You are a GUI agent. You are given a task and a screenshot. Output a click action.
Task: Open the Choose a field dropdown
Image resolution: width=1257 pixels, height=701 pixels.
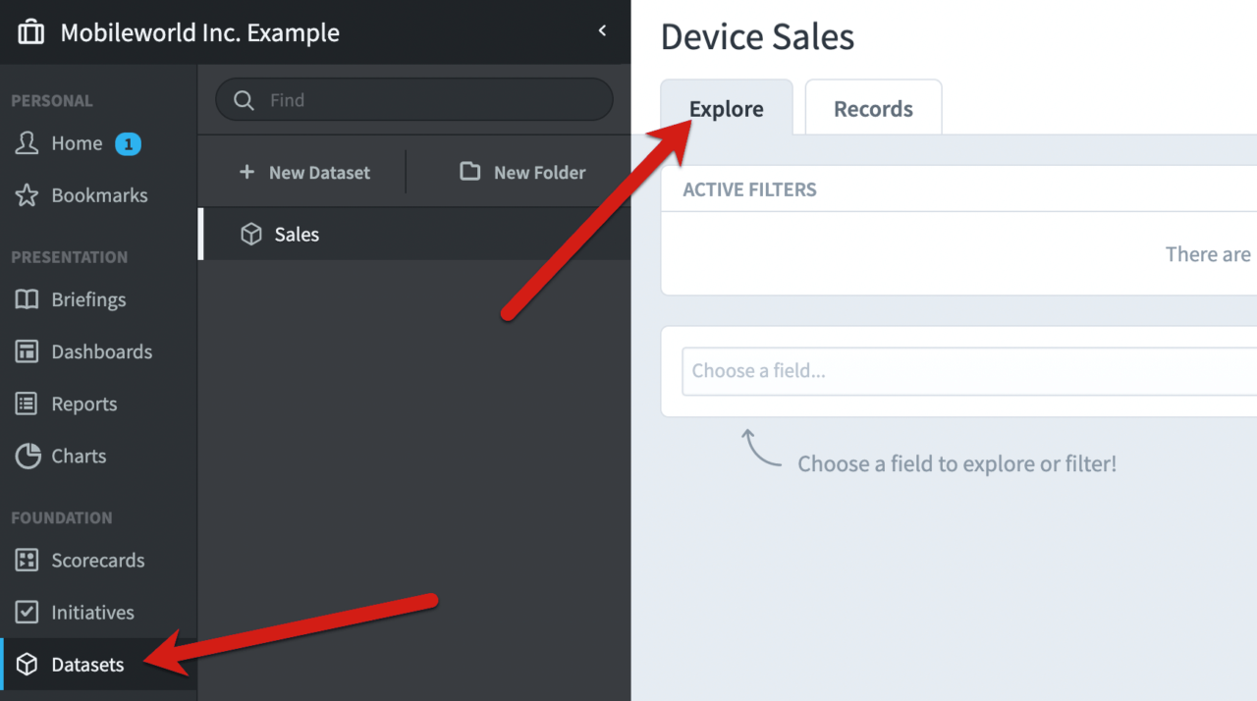967,371
